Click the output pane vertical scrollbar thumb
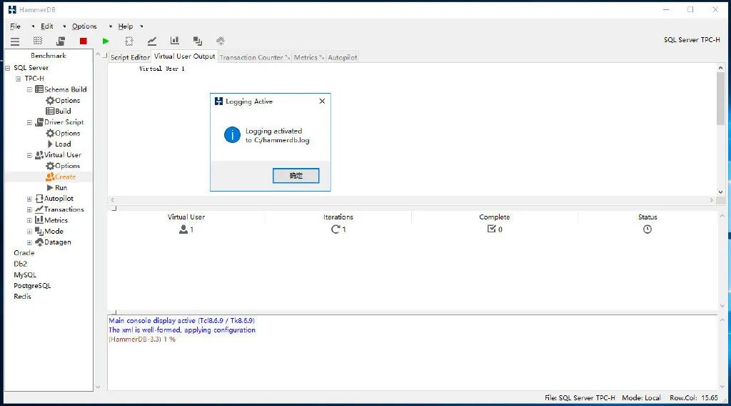731x406 pixels. click(721, 99)
